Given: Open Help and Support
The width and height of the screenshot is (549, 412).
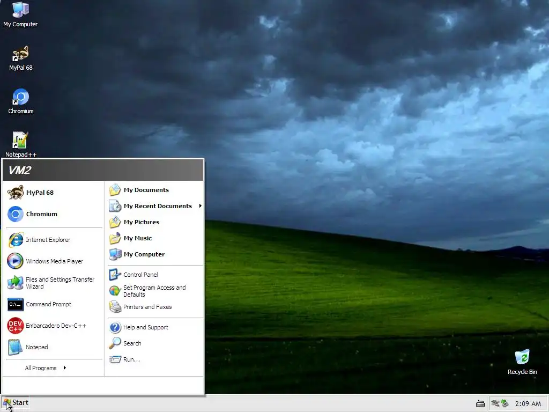Looking at the screenshot, I should (x=155, y=327).
